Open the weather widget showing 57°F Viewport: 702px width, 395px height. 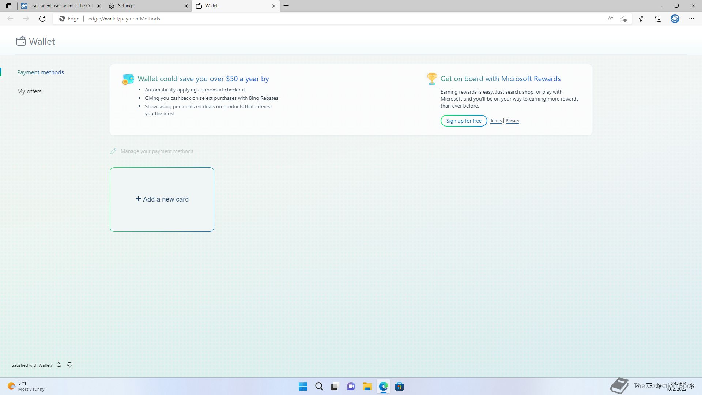(x=26, y=386)
